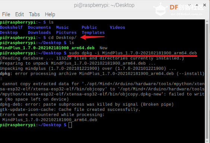Click the Public directory name
The height and width of the screenshot is (143, 210).
tap(89, 27)
